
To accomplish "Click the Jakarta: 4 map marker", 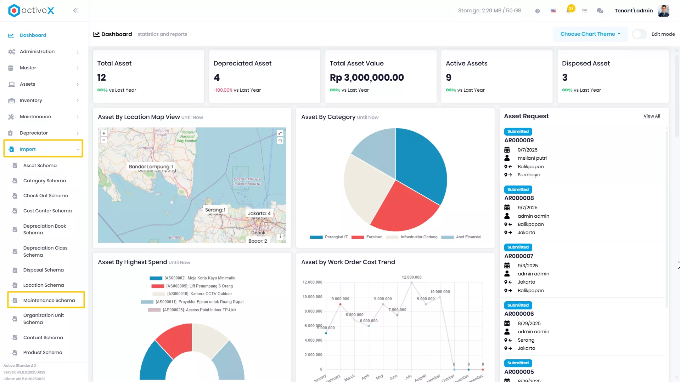I will tap(259, 213).
